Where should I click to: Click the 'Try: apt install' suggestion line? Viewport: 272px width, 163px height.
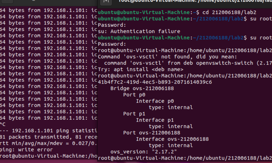click(x=141, y=69)
